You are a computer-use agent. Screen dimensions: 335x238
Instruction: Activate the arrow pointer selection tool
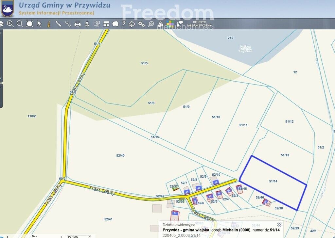[39, 24]
